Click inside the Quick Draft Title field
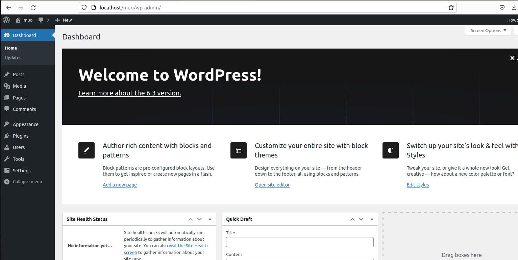Screen dimensions: 518x260 pyautogui.click(x=299, y=242)
